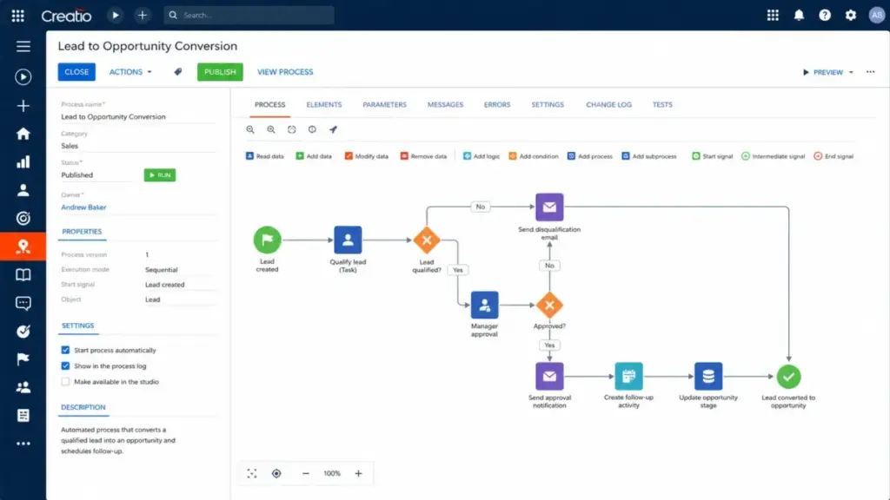Screen dimensions: 890x500
Task: Click the tag icon next to Actions
Action: [177, 72]
